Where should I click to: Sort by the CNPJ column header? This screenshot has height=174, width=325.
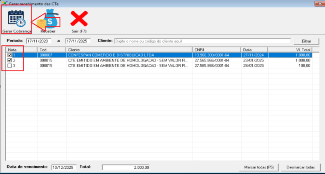(x=216, y=49)
